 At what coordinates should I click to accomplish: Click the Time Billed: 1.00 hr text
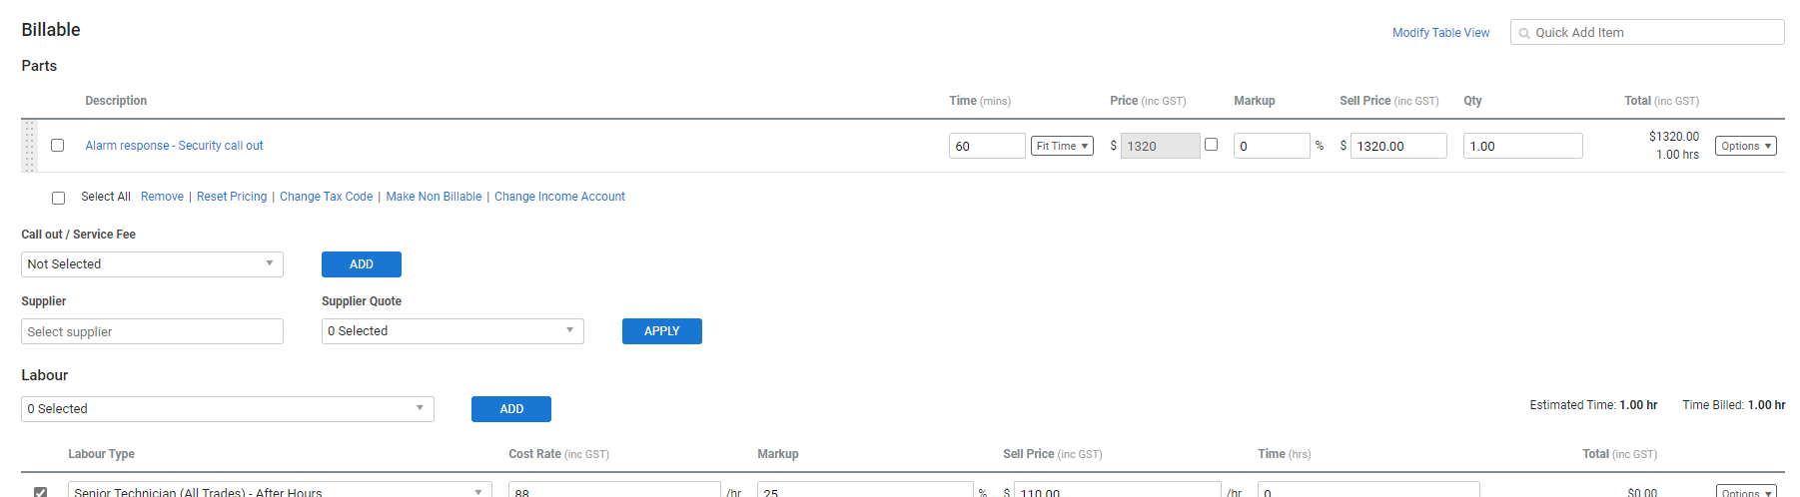1734,405
